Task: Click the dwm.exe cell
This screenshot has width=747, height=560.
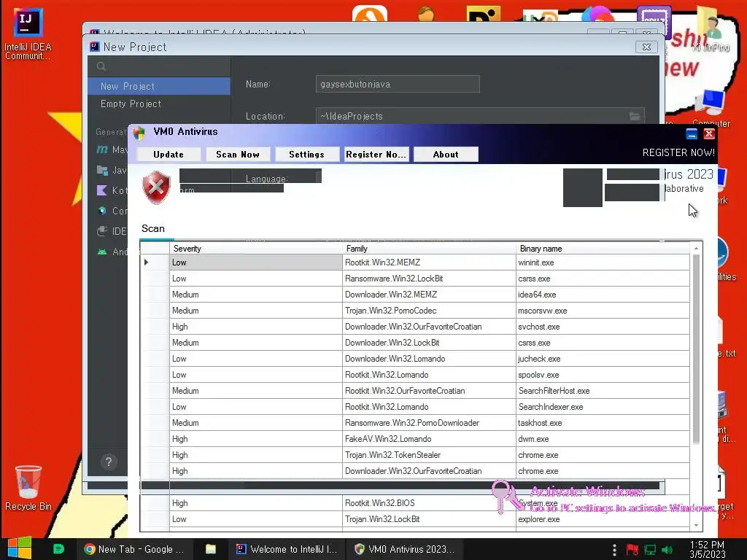Action: (x=603, y=439)
